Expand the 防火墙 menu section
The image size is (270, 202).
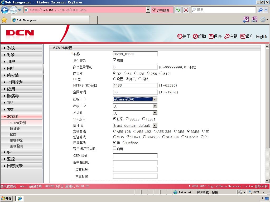[x=22, y=75]
